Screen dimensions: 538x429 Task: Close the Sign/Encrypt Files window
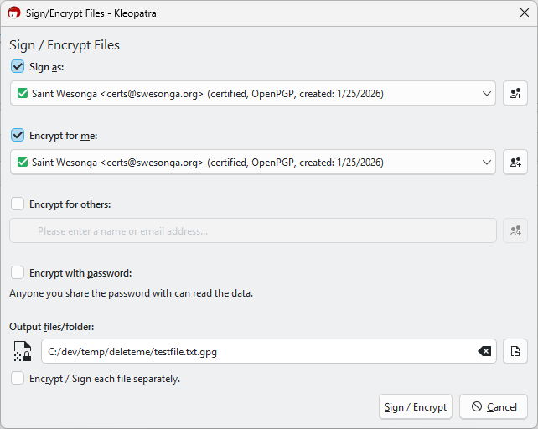(524, 13)
